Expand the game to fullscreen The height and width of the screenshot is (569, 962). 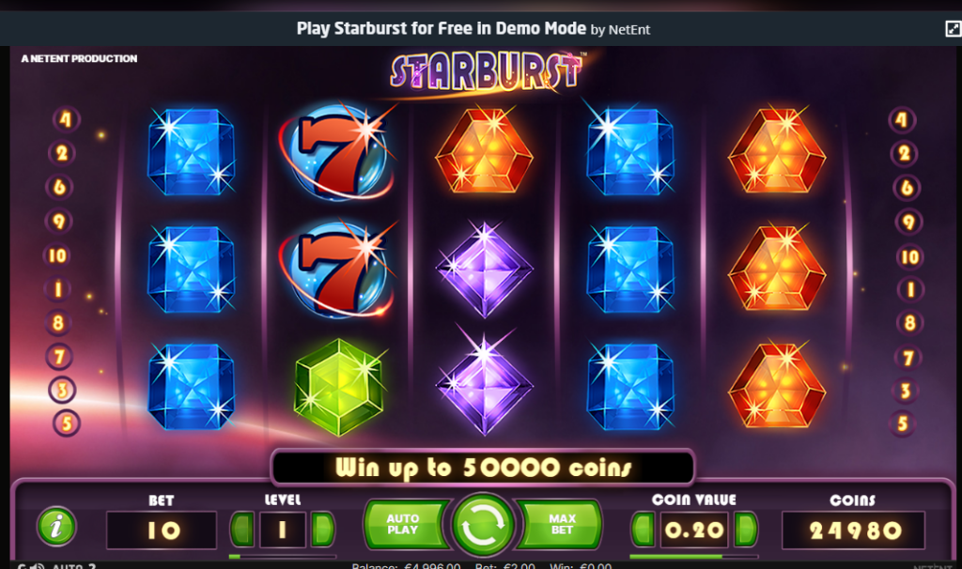coord(953,28)
